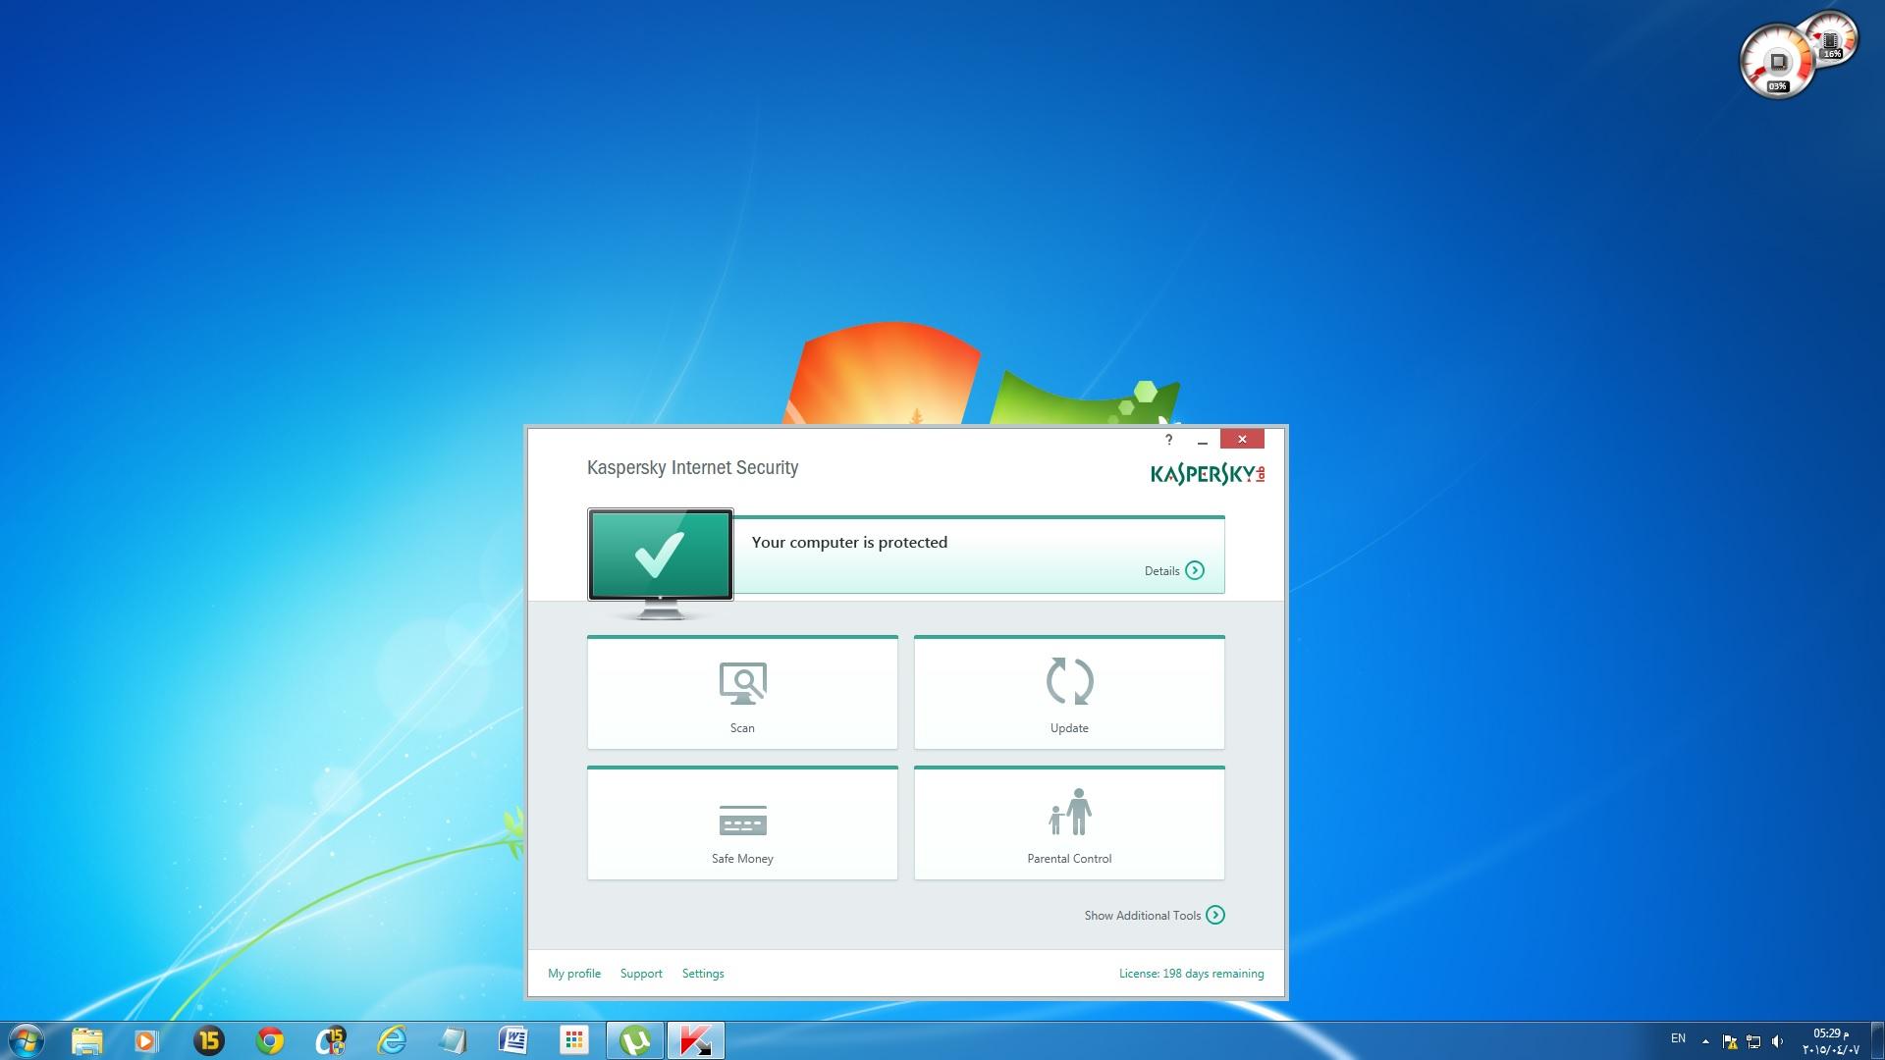
Task: Click License 198 days remaining link
Action: pos(1191,974)
